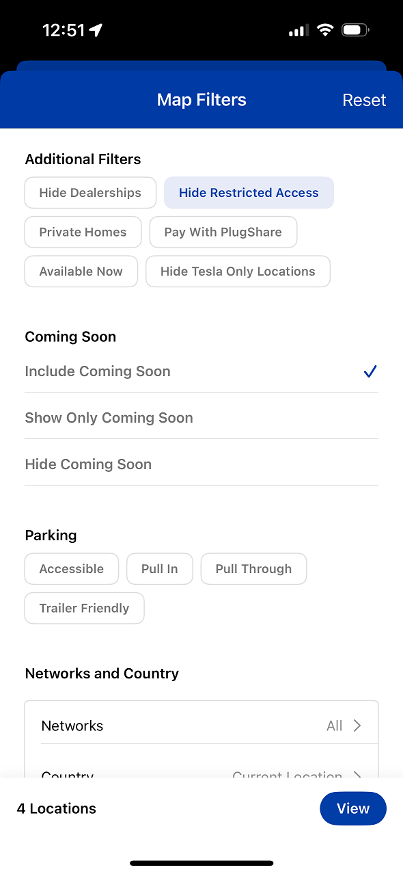Toggle Hide Tesla Only Locations chip
The width and height of the screenshot is (403, 874).
pos(238,272)
